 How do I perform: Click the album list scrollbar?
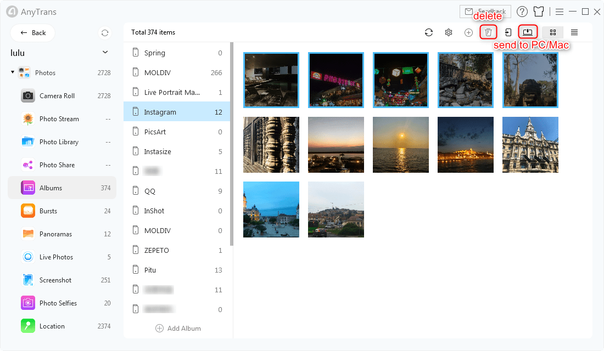232,144
